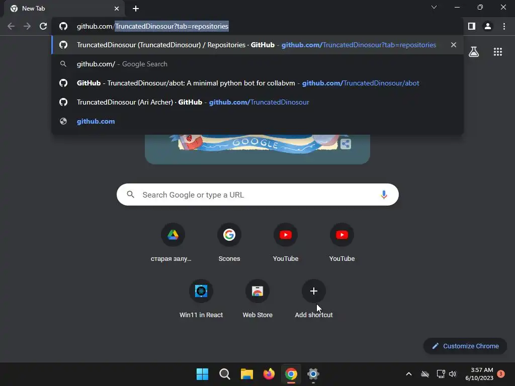Select the plain github.com suggestion
This screenshot has height=386, width=515.
coord(257,121)
